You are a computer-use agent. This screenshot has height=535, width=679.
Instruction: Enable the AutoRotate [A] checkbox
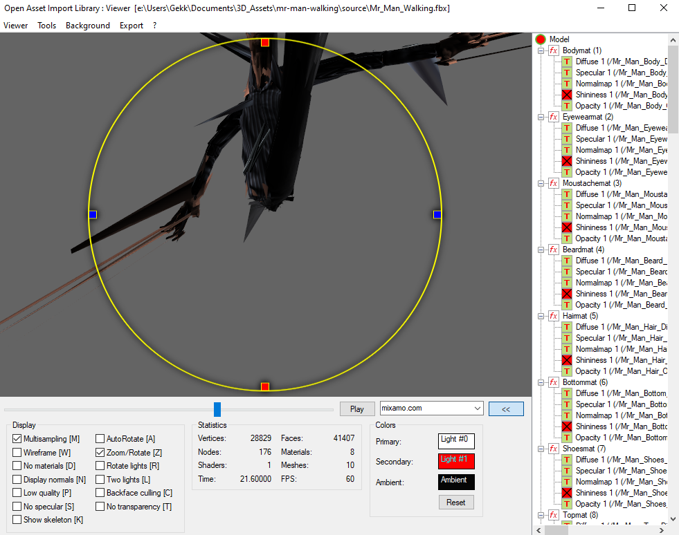click(x=100, y=438)
